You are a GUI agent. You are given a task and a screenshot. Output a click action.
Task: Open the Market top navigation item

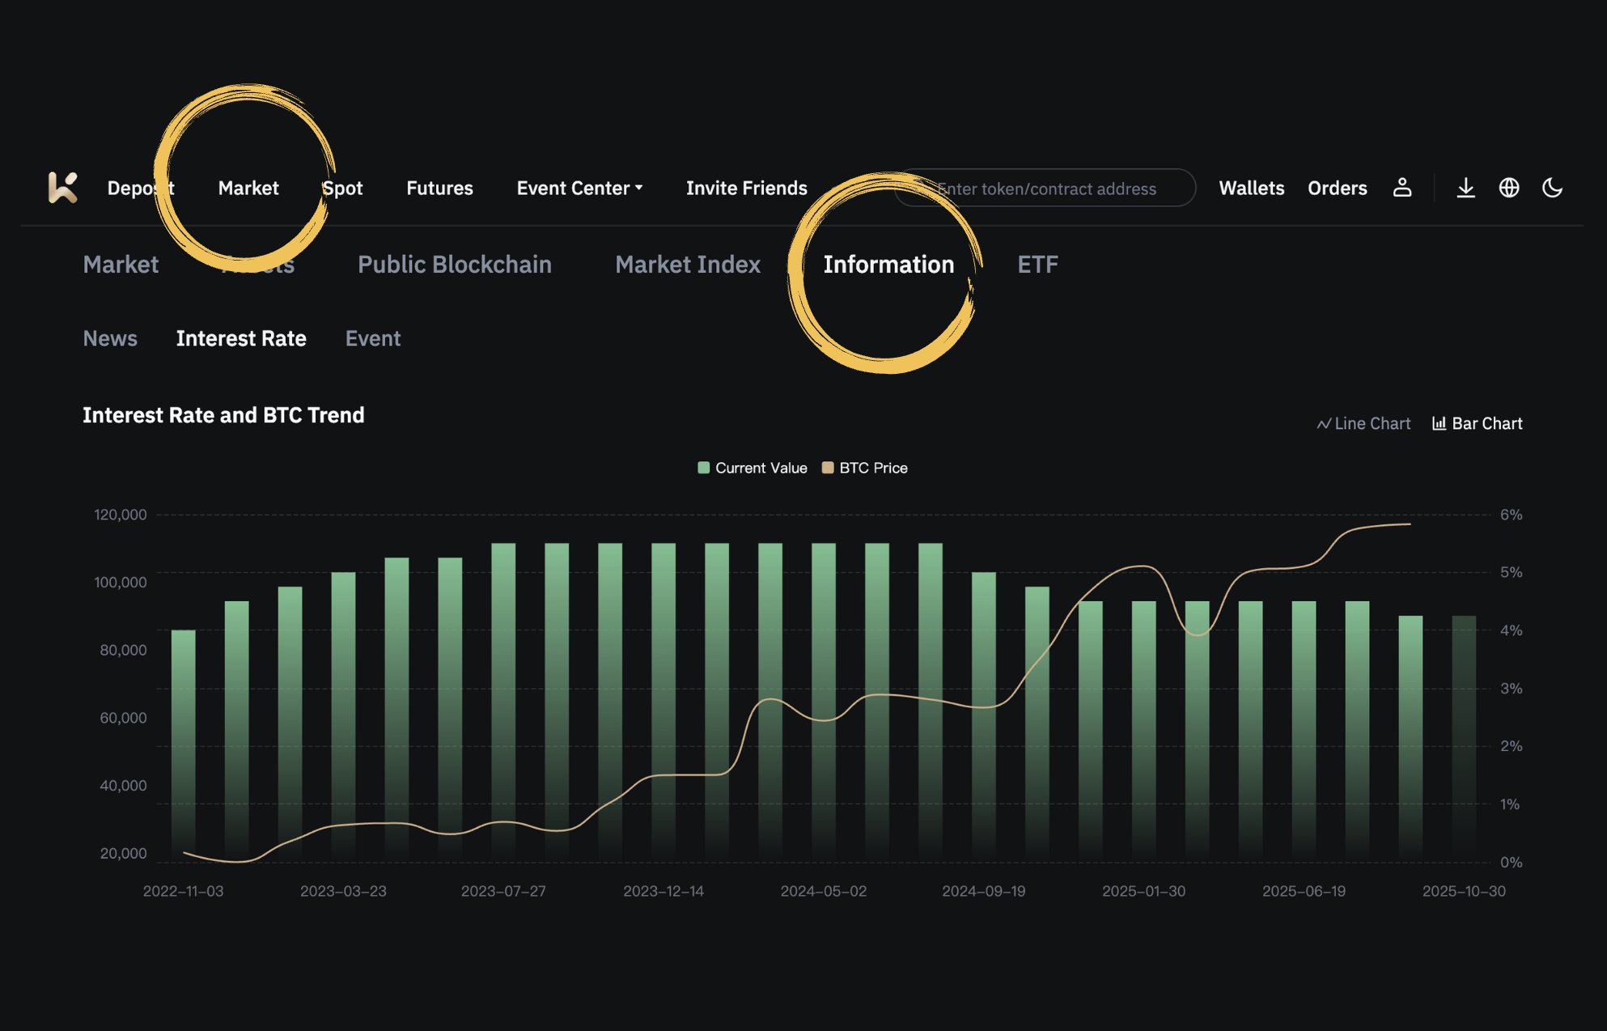tap(248, 188)
